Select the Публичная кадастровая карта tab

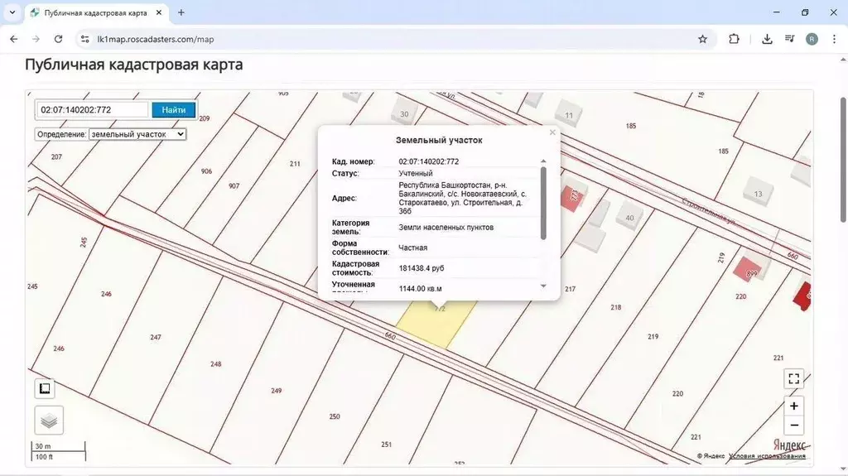94,13
